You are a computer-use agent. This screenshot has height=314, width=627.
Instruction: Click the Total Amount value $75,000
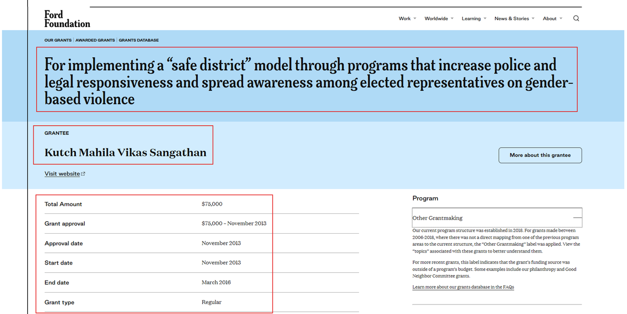(212, 204)
